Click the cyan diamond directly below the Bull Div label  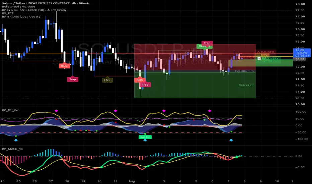(145, 140)
